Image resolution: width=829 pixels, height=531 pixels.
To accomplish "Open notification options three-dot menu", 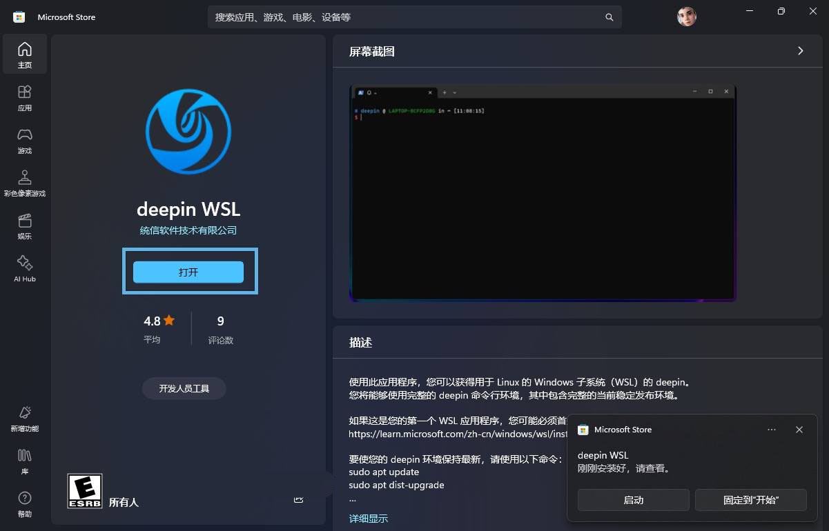I will click(772, 430).
